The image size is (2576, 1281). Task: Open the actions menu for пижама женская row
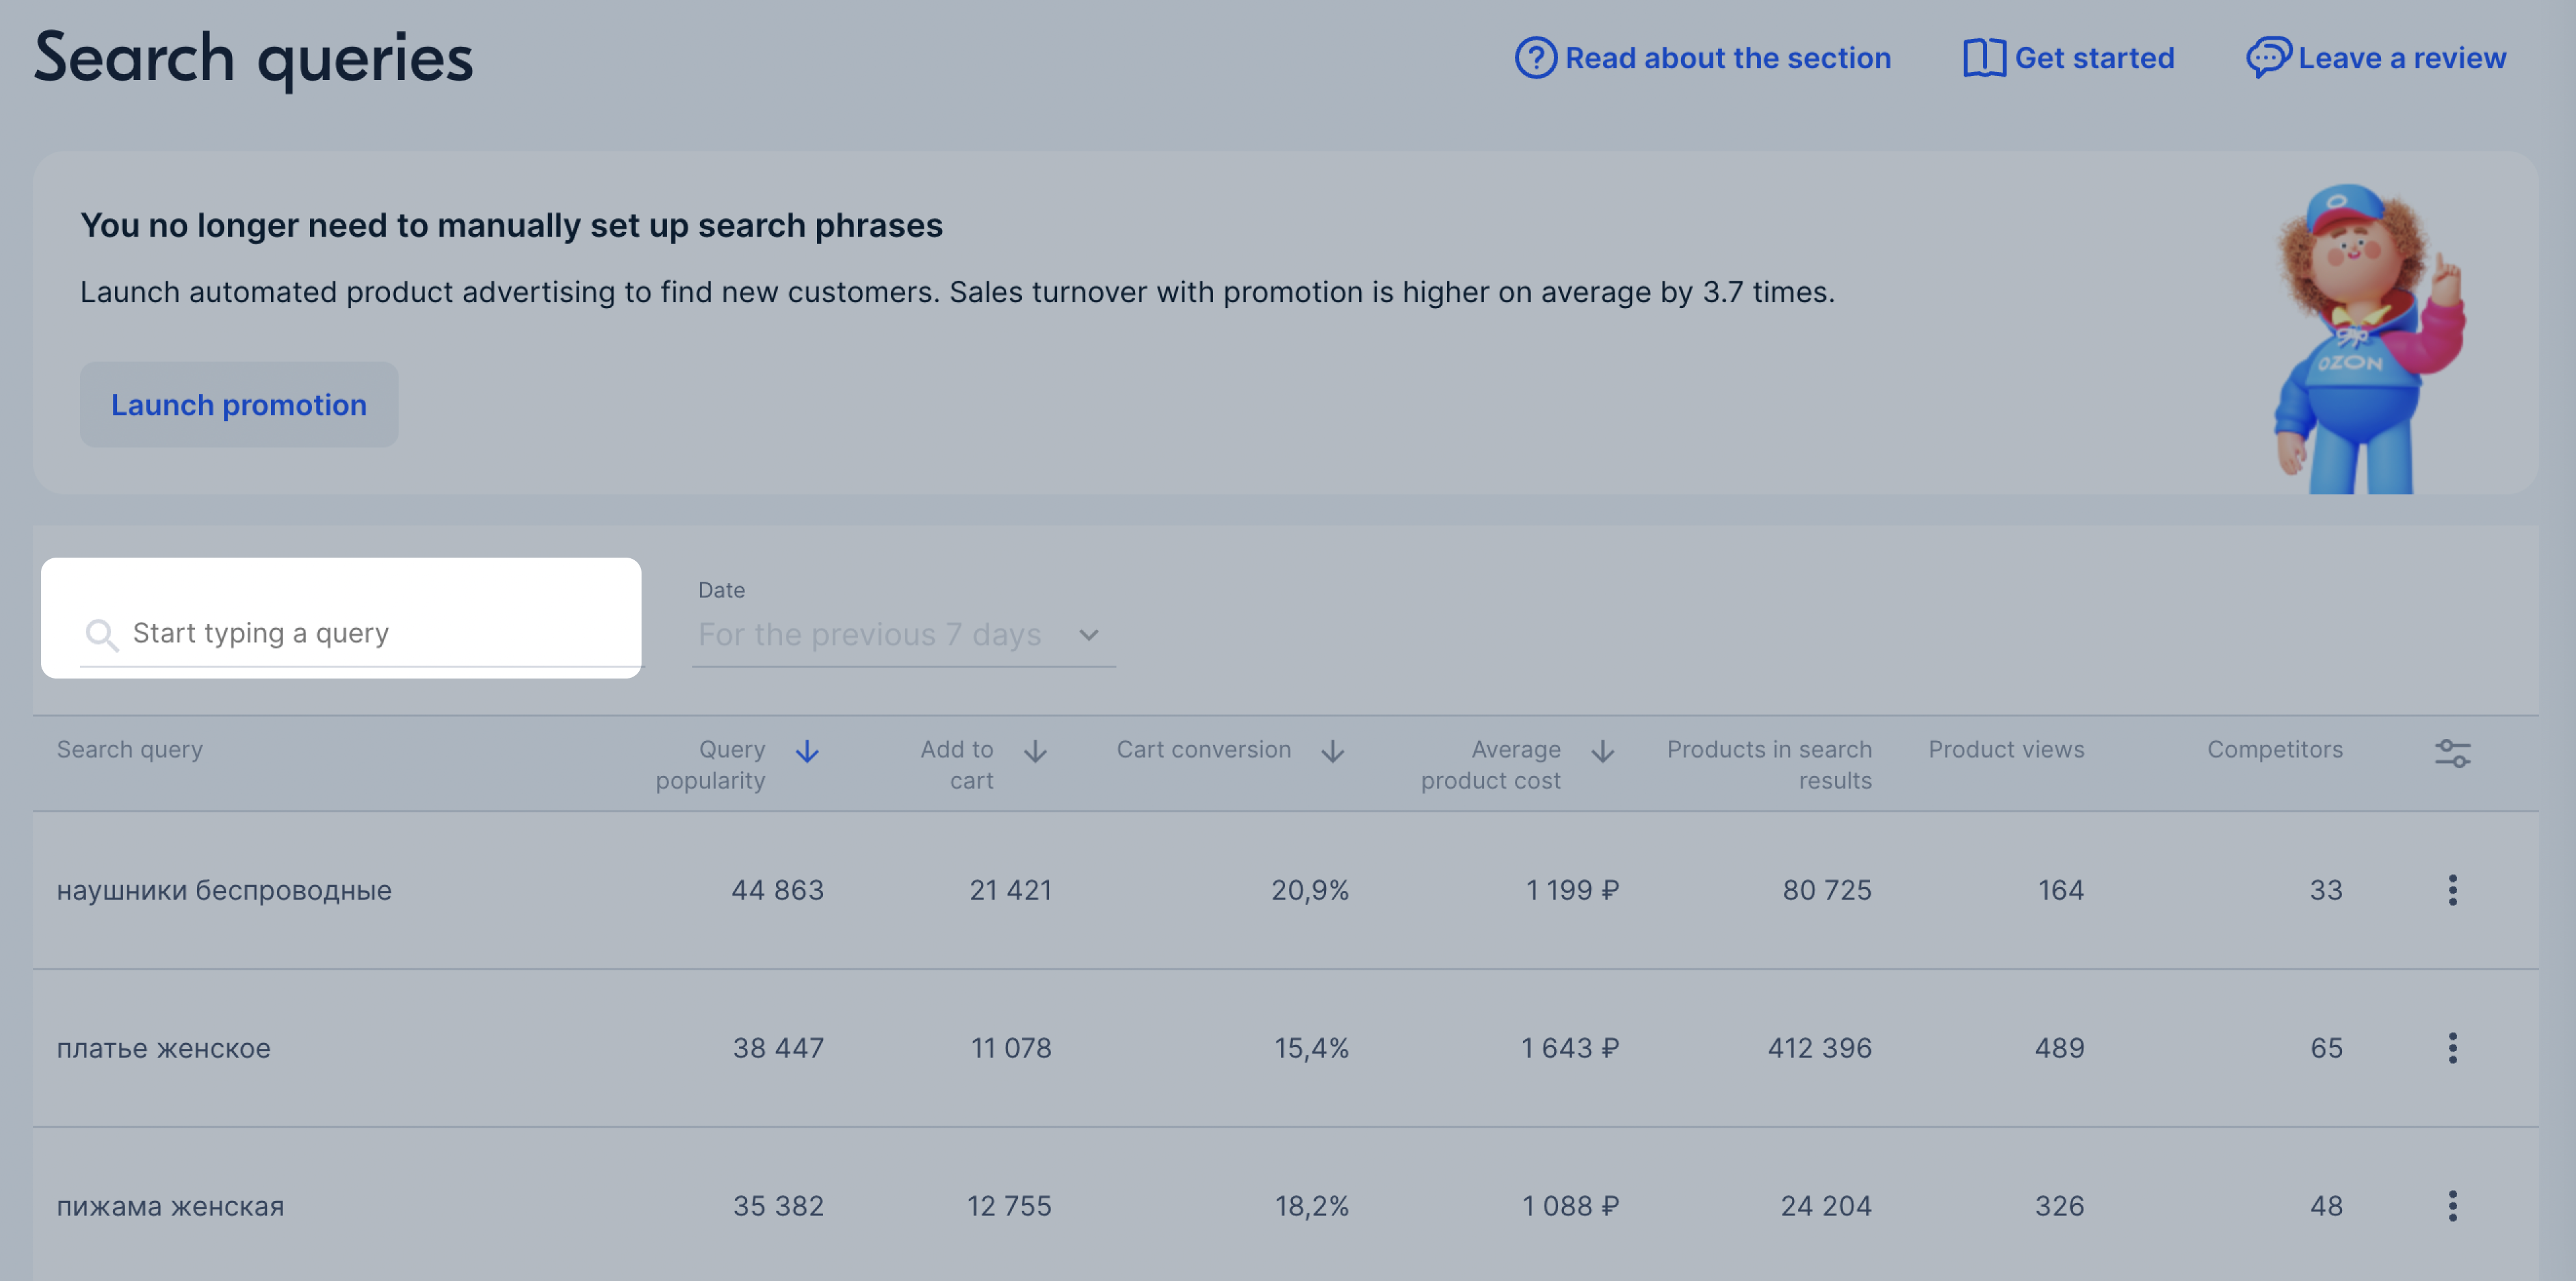2452,1205
